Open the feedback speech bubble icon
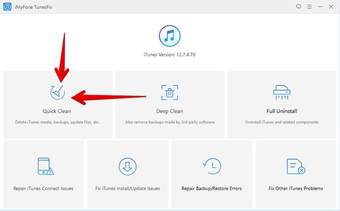This screenshot has width=340, height=211. pos(299,7)
